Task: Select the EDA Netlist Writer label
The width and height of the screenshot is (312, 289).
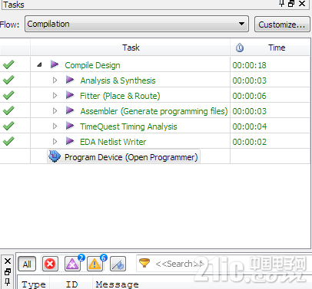Action: tap(113, 142)
